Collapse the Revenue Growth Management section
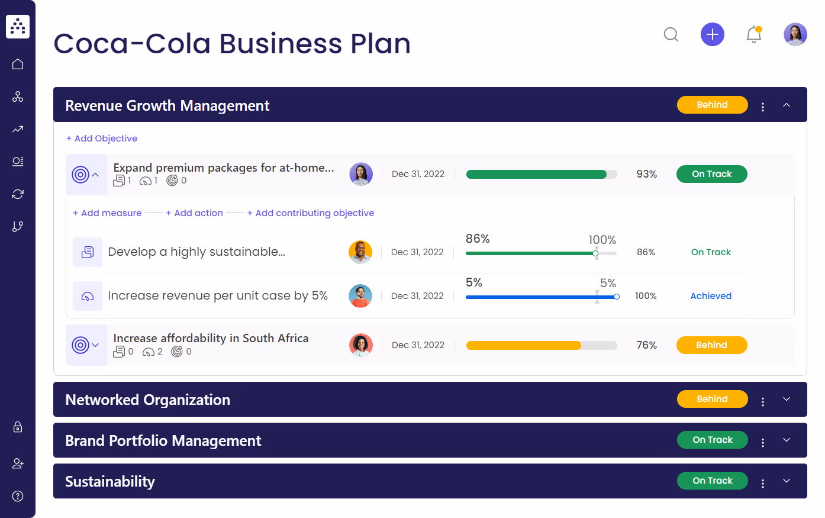 point(787,104)
